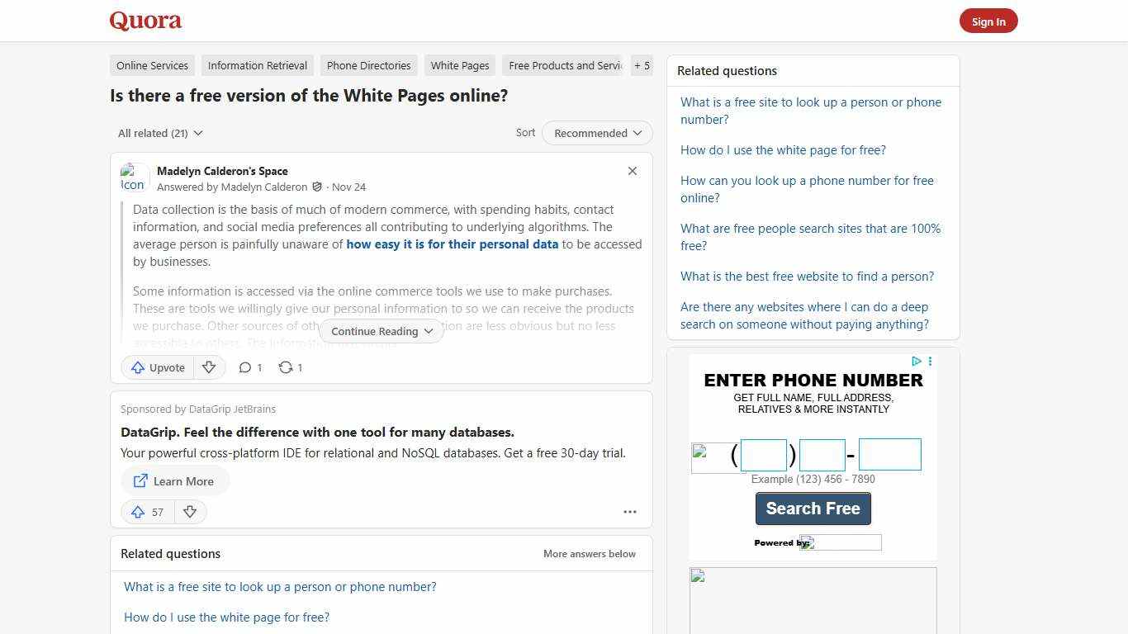1128x634 pixels.
Task: Expand the All related filter
Action: coord(159,133)
